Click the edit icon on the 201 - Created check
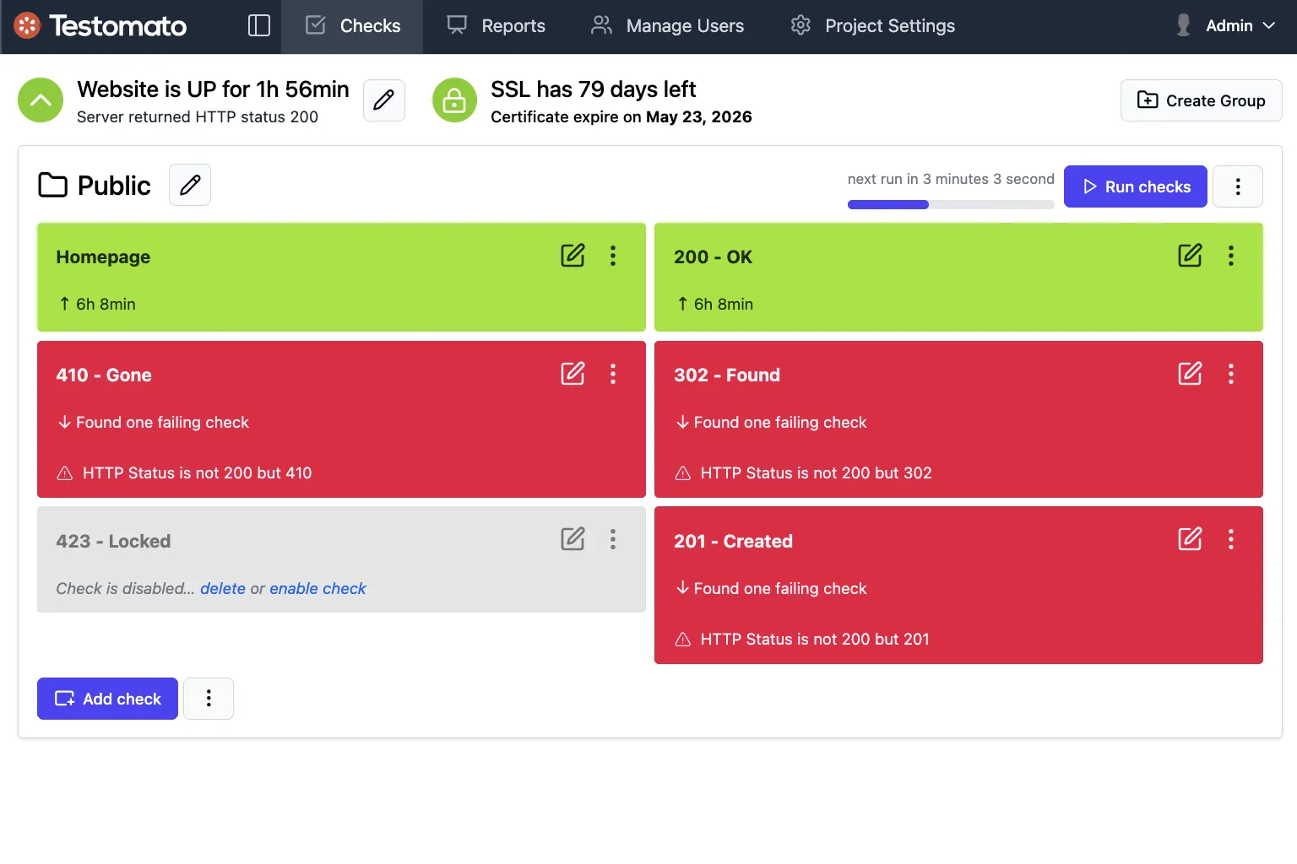Screen dimensions: 1297x864 pyautogui.click(x=1190, y=538)
